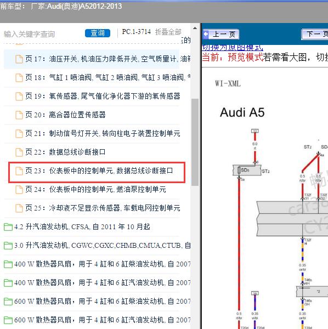Click the 预览模式 current mode text
328x329 pixels.
pyautogui.click(x=245, y=57)
